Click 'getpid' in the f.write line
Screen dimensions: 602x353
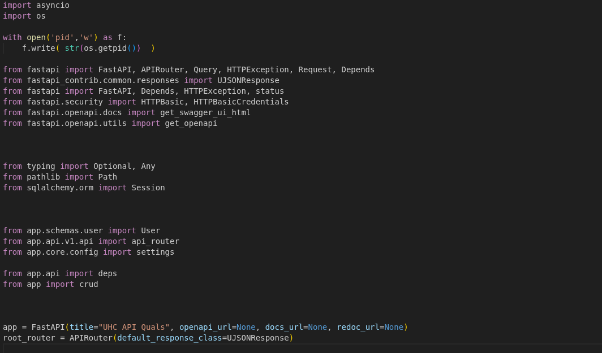pyautogui.click(x=113, y=49)
